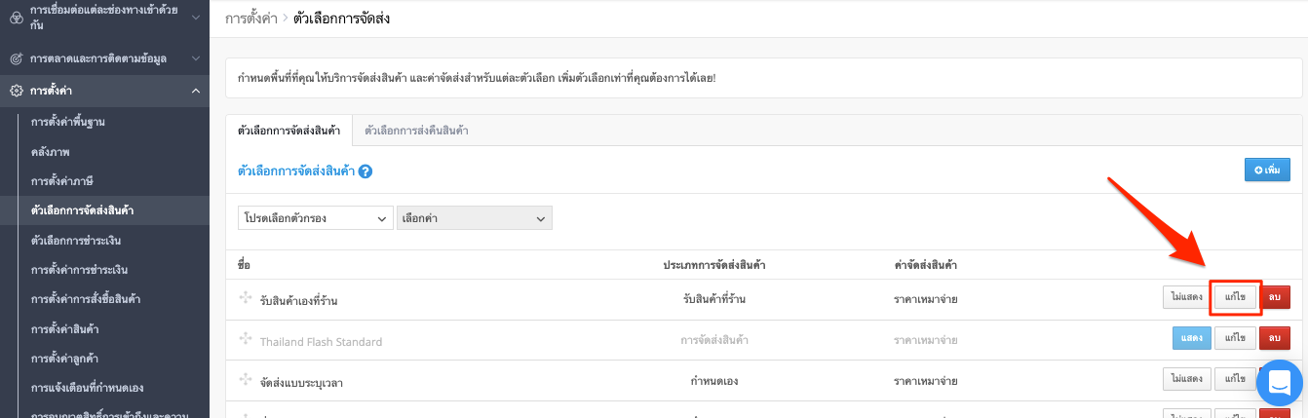
Task: Click the ค่าจัดส่งสินค้า column header
Action: [x=925, y=265]
